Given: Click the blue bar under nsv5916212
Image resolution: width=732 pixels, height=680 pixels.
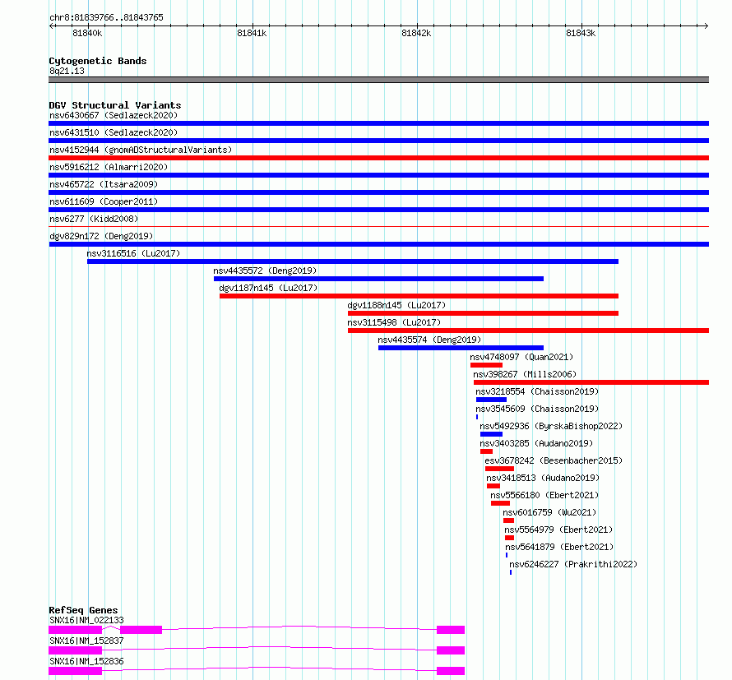Looking at the screenshot, I should point(378,175).
